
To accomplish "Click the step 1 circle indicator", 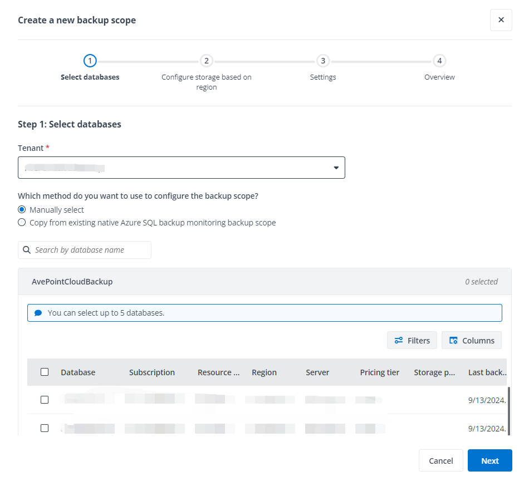I will (x=90, y=61).
